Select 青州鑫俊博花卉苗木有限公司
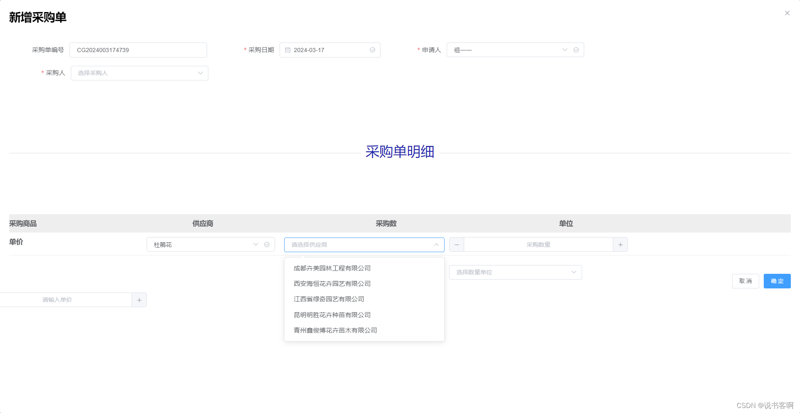Viewport: 800px width, 413px height. [364, 330]
